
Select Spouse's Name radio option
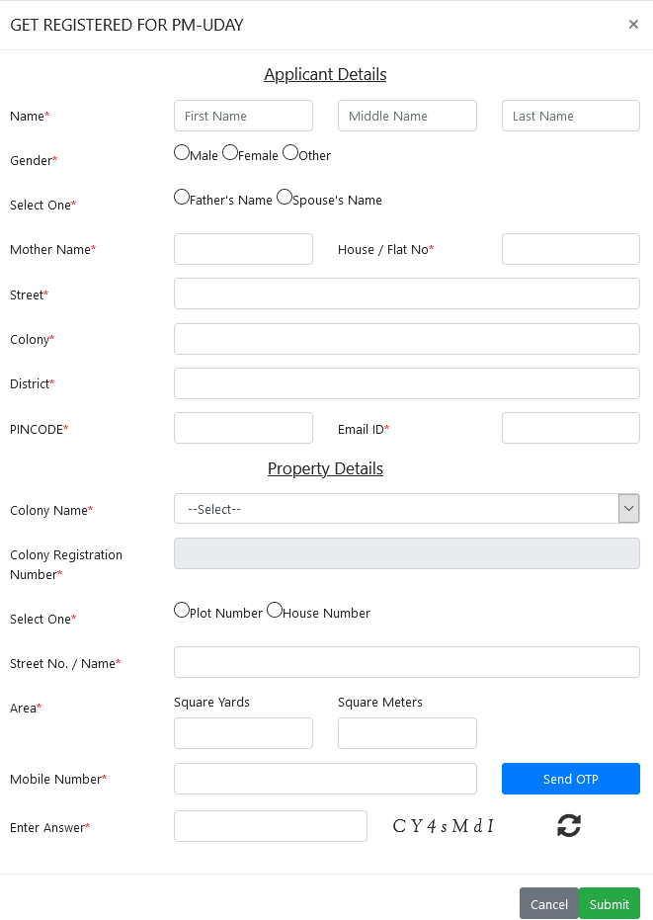pos(285,198)
